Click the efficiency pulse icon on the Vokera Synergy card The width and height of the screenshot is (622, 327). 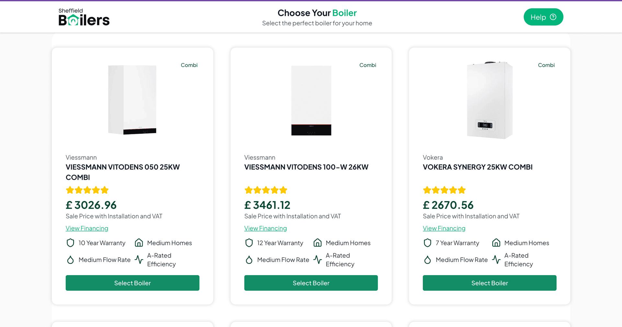(496, 260)
